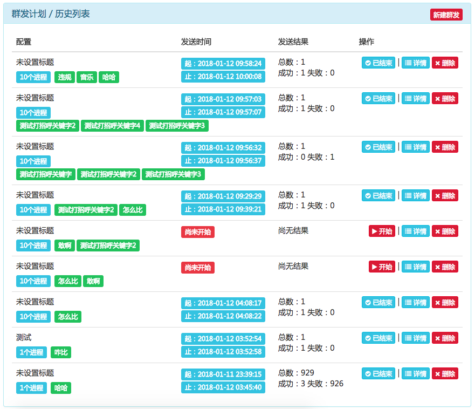Delete the row started 2018-01-12 04:08:17
Screen dimensions: 475x409
click(445, 302)
